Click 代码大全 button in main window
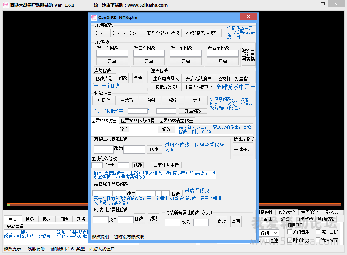This screenshot has width=347, height=255. (x=287, y=212)
